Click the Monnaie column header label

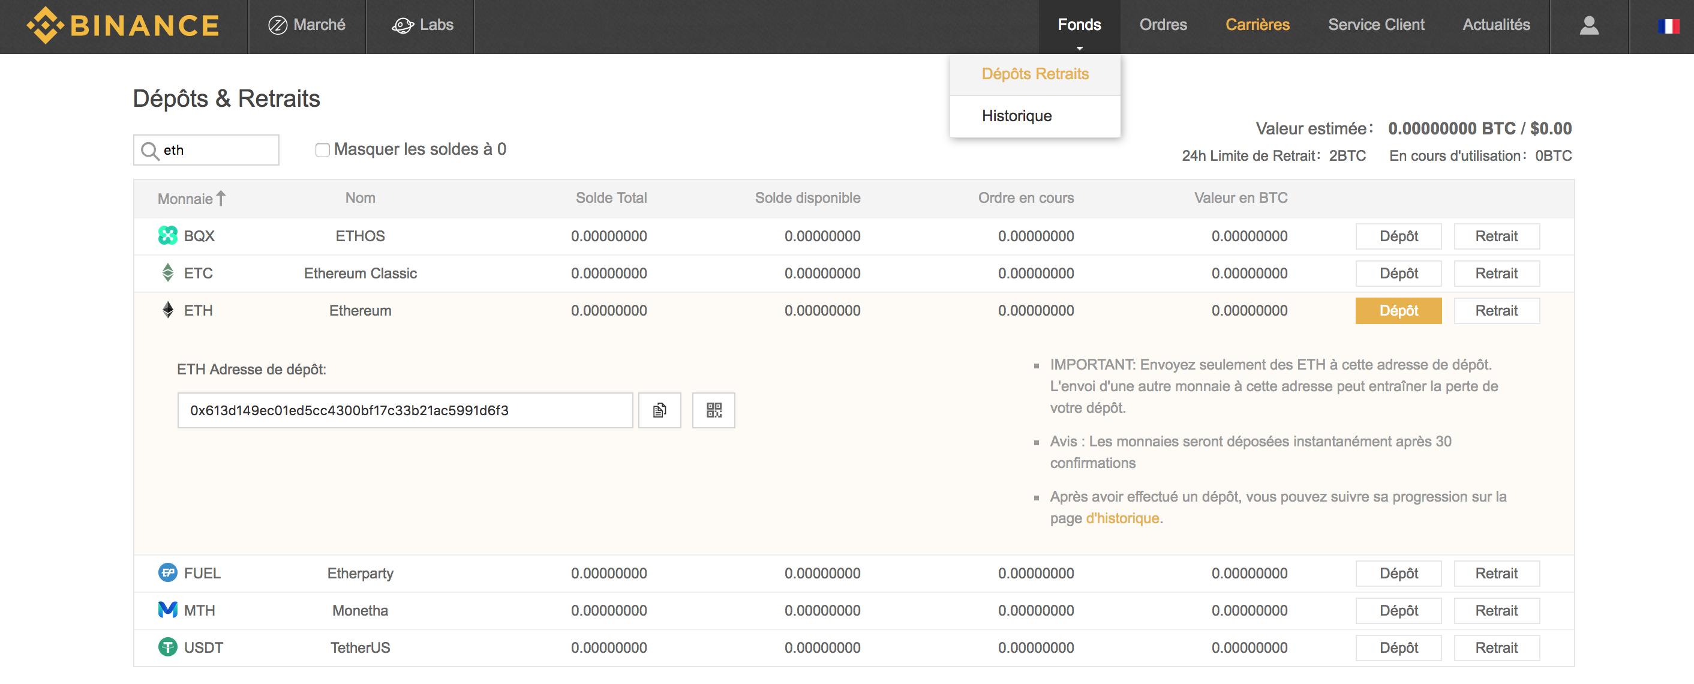coord(185,199)
